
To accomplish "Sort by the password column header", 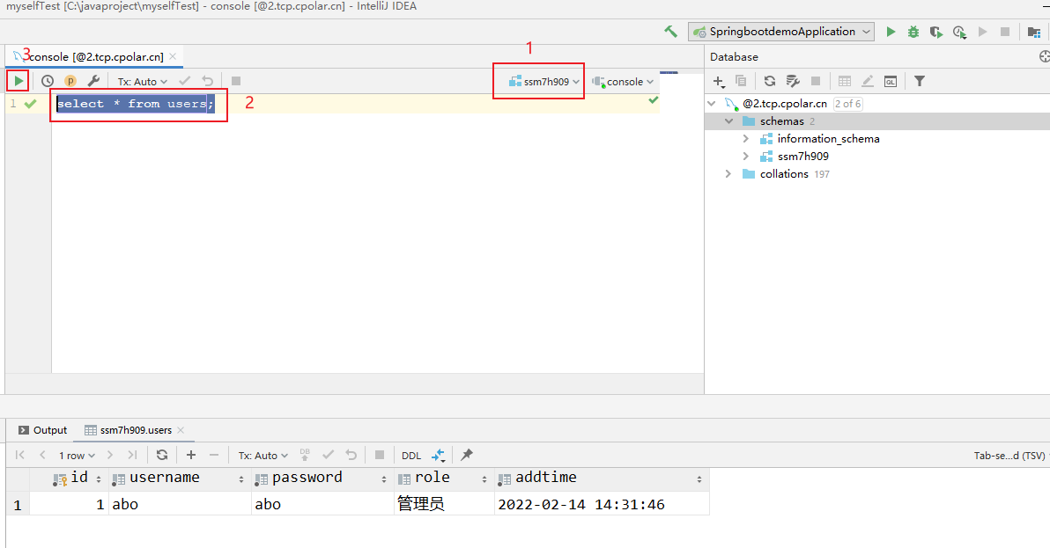I will coord(322,478).
